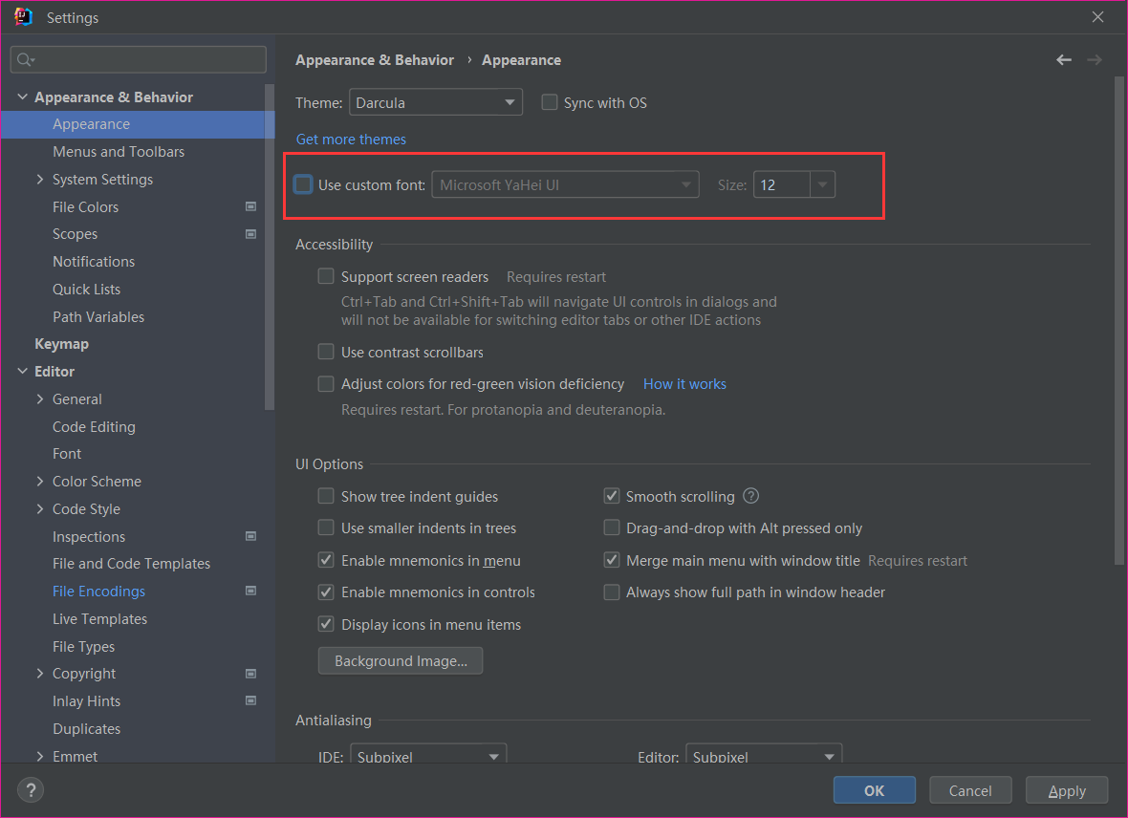This screenshot has width=1128, height=818.
Task: Collapse the Appearance & Behavior tree node
Action: click(x=22, y=97)
